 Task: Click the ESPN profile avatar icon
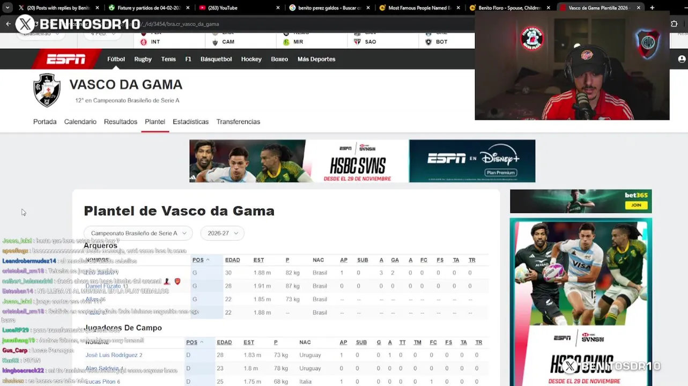(682, 59)
